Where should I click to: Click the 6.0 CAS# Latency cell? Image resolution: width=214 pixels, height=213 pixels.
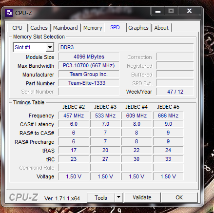(74, 124)
